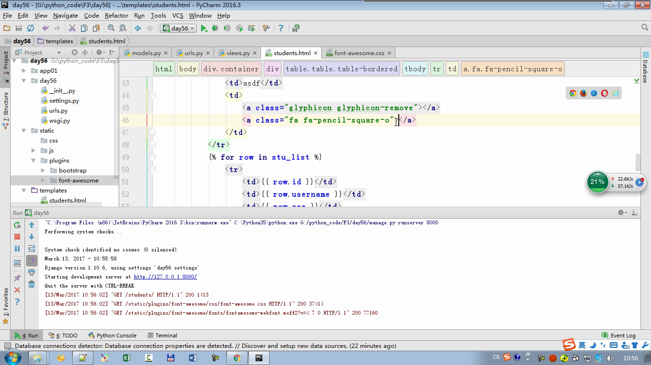
Task: Open the Refactor menu
Action: (116, 15)
